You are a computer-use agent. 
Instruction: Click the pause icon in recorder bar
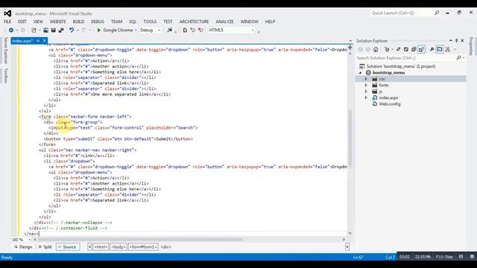[461, 257]
